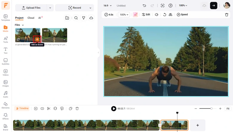233x132 pixels.
Task: Click the cloud sync status icon
Action: coord(204,6)
